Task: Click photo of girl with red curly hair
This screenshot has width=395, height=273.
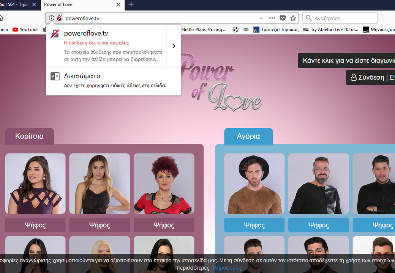Action: pos(164,184)
